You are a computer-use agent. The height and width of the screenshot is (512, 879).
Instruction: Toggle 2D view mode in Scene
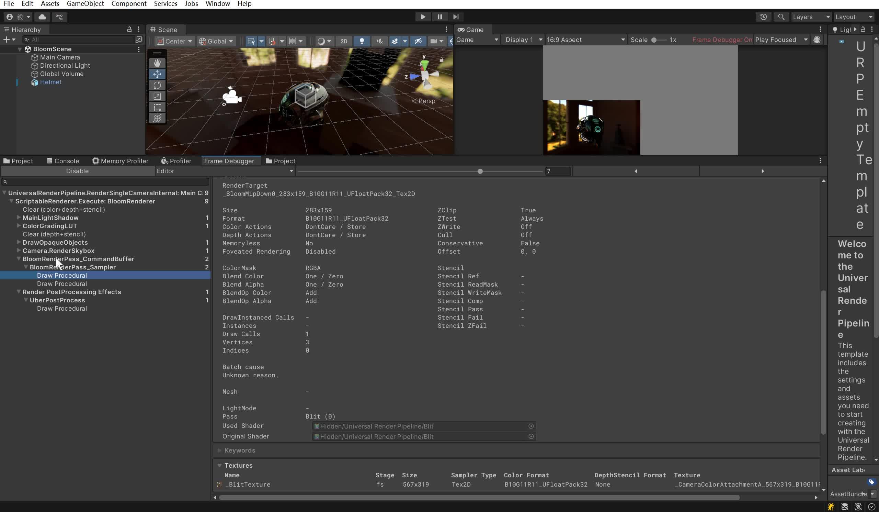pos(344,41)
